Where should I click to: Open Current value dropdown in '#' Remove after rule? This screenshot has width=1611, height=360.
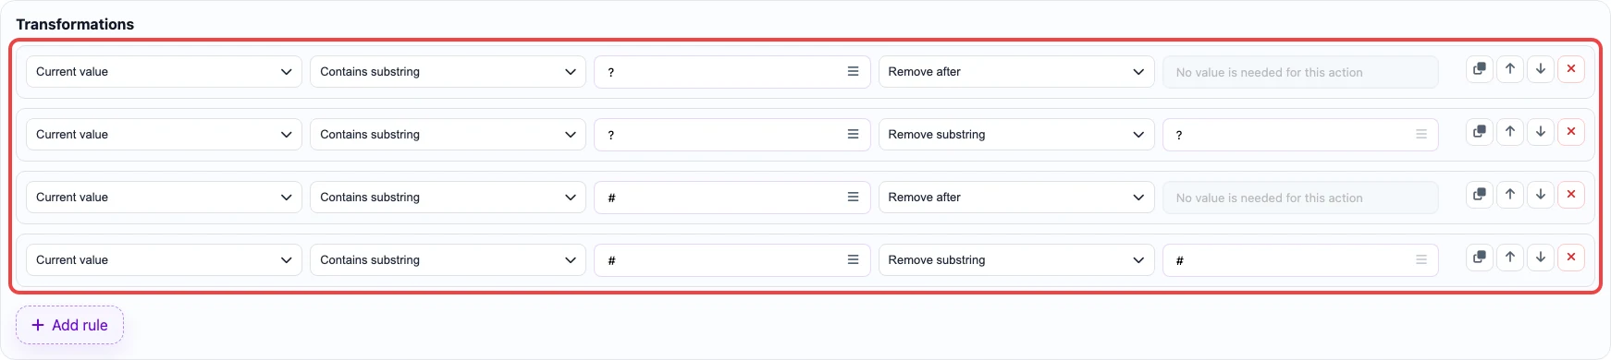tap(164, 198)
